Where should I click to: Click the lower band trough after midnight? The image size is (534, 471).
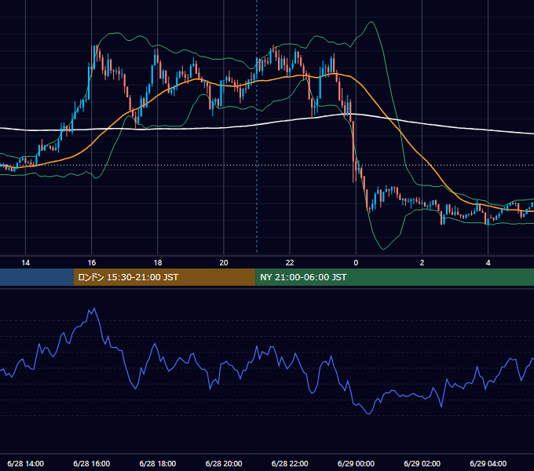383,249
